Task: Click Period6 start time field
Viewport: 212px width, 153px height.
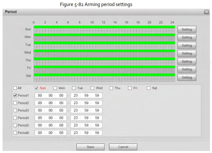Action: coord(51,133)
